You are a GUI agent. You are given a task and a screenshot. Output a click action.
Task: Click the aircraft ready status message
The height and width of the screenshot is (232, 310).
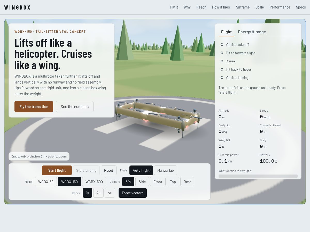pyautogui.click(x=252, y=90)
